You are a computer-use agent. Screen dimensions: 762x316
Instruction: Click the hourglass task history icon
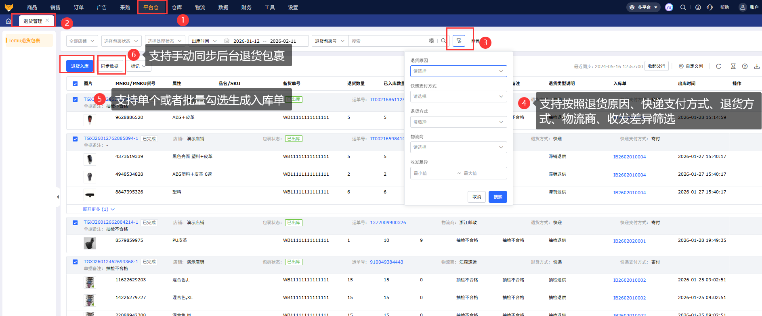pyautogui.click(x=733, y=66)
